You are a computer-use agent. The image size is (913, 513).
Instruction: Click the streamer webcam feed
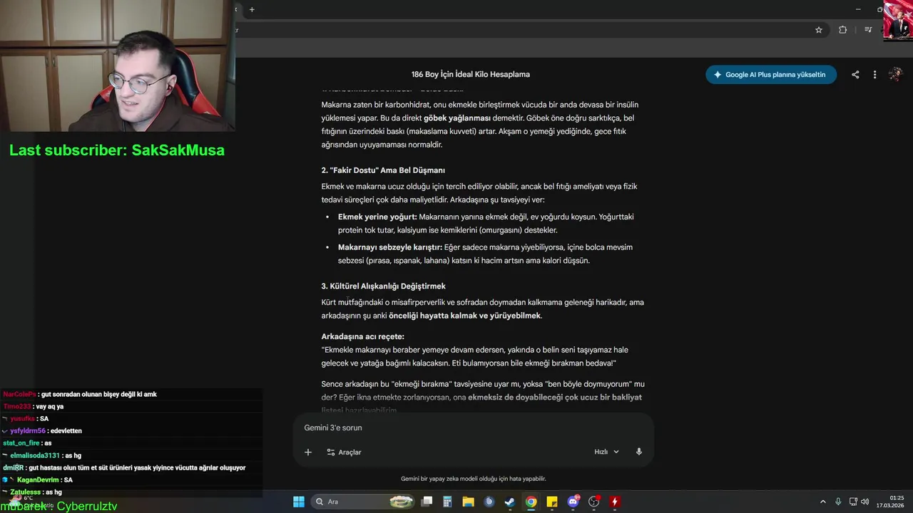pyautogui.click(x=118, y=66)
